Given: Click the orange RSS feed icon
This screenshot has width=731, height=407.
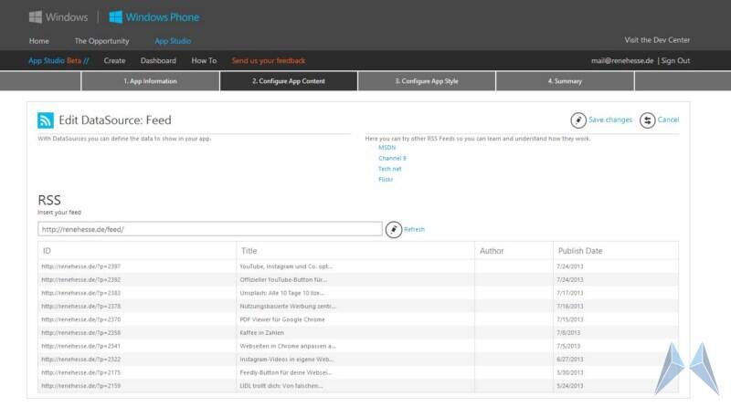Looking at the screenshot, I should (46, 120).
